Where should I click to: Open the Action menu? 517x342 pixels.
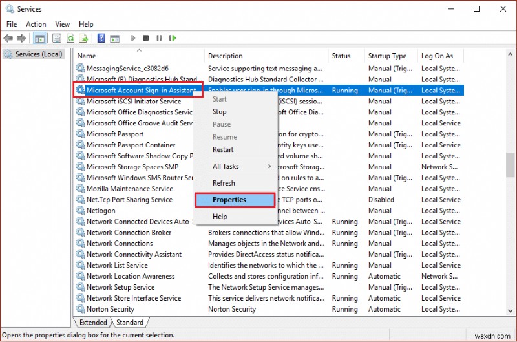pos(36,24)
